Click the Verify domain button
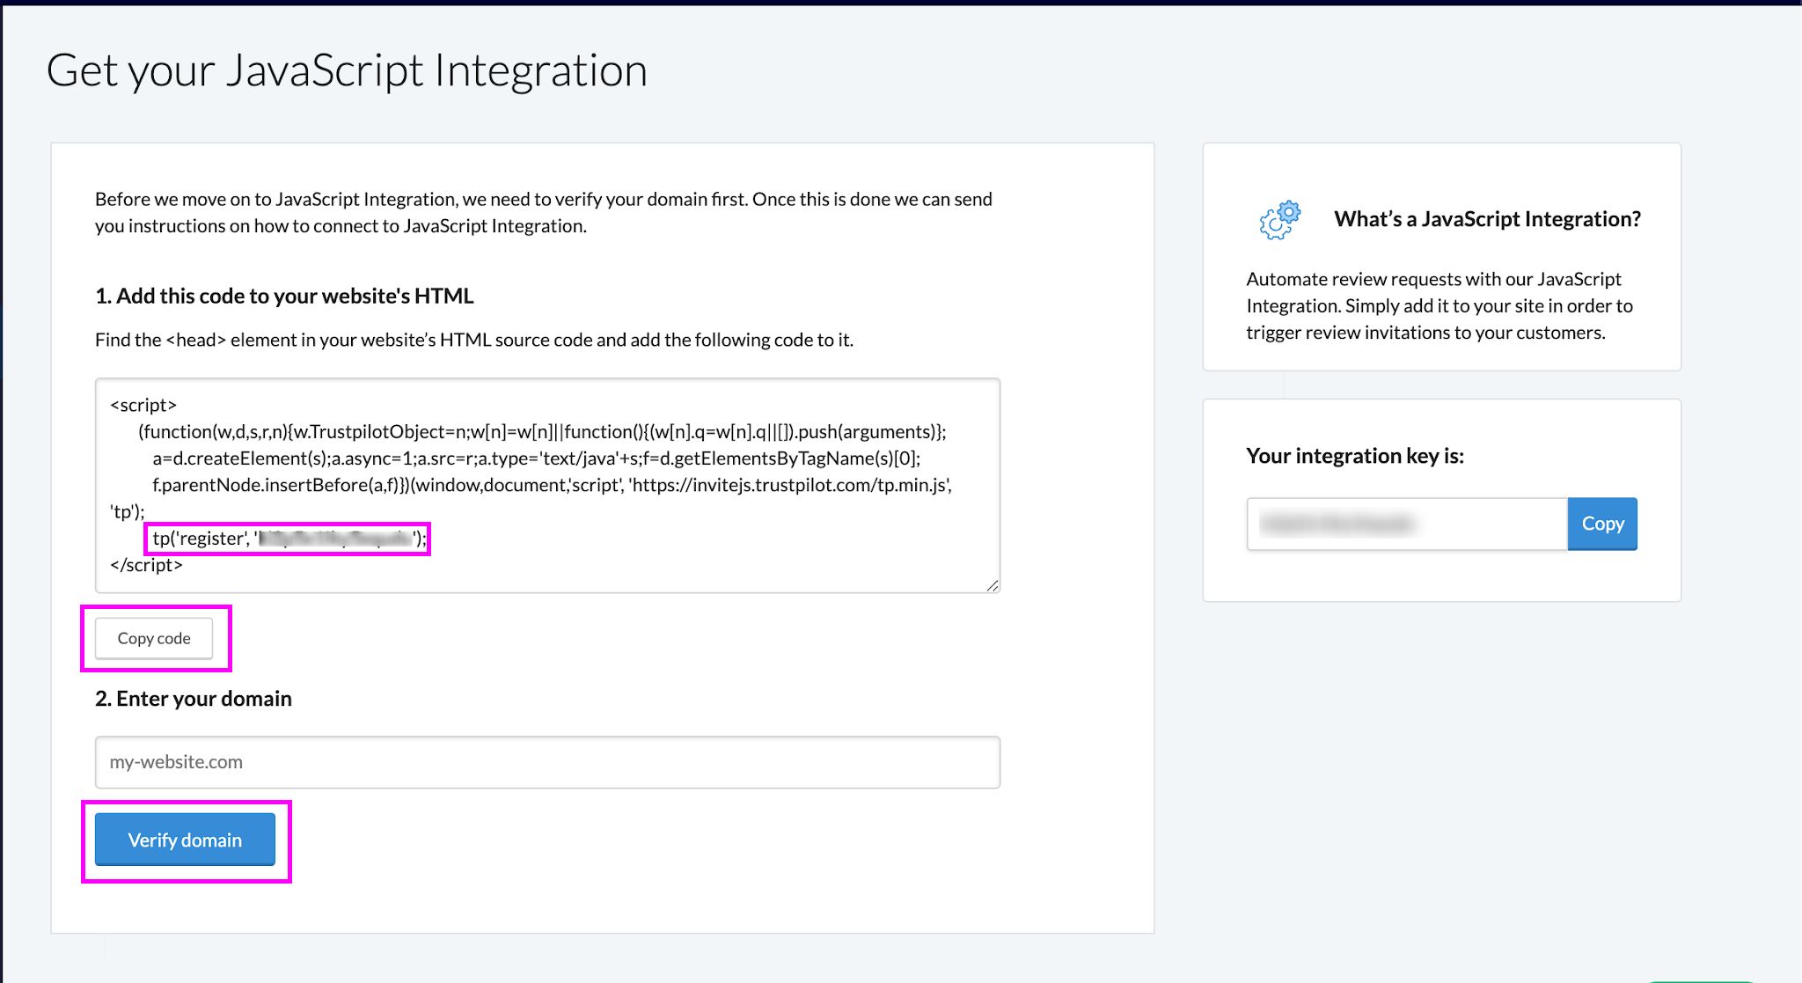 185,840
